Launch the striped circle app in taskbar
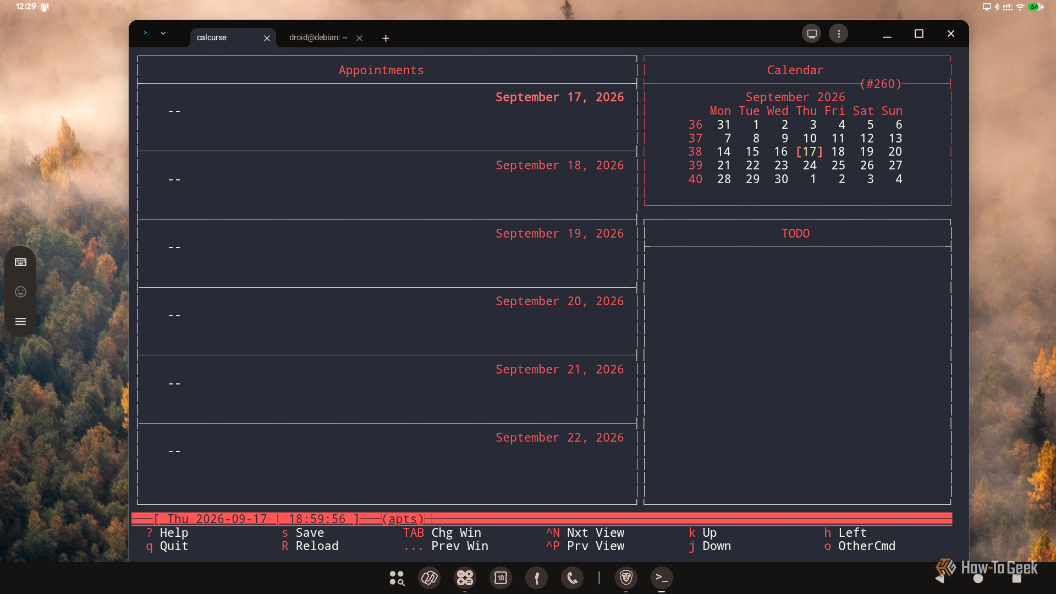Viewport: 1056px width, 594px height. 430,577
